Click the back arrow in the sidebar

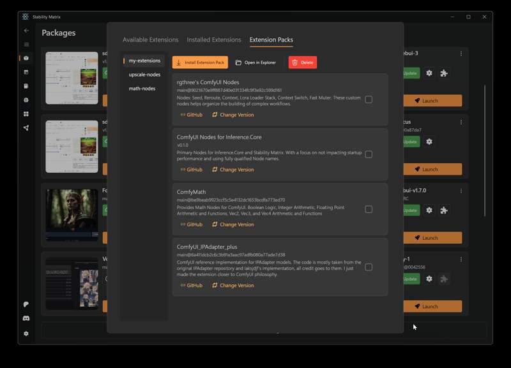(x=26, y=31)
